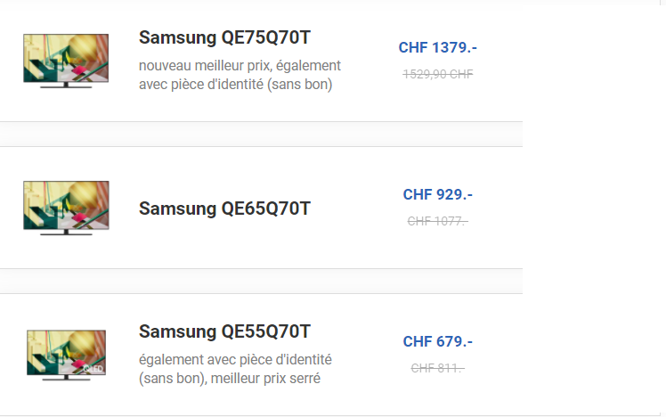Open the Samsung QE75Q70T TV thumbnail image

click(66, 61)
